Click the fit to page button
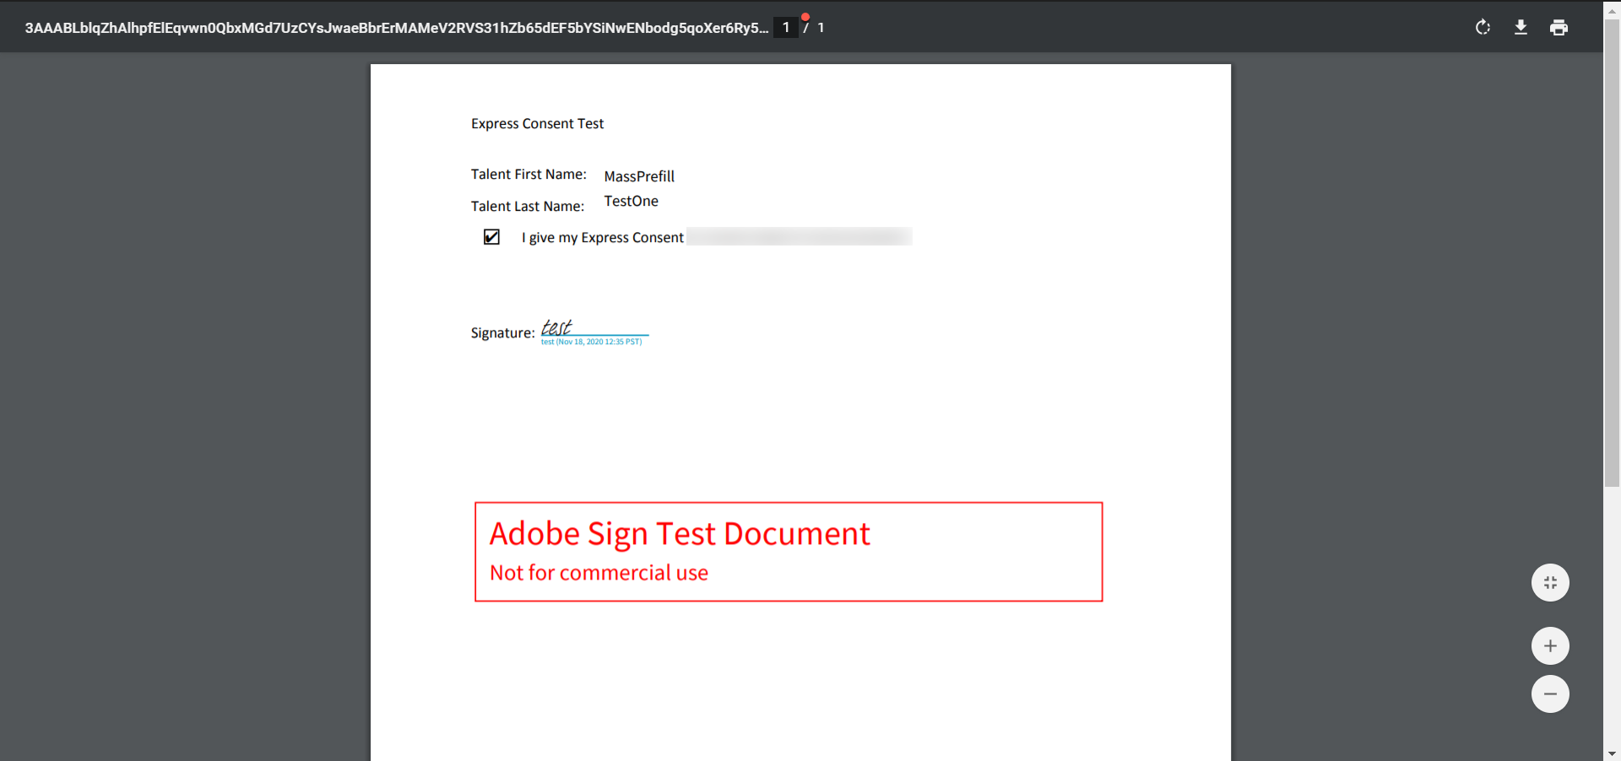Image resolution: width=1621 pixels, height=761 pixels. click(x=1550, y=582)
